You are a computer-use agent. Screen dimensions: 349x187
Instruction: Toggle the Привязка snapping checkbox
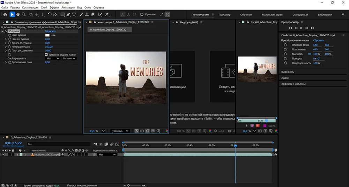[142, 14]
